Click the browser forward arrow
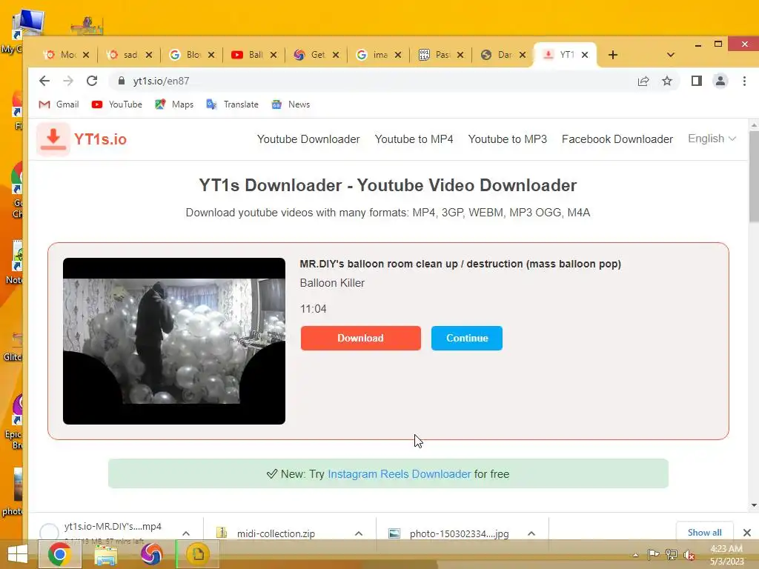Screen dimensions: 759x569 click(x=68, y=81)
